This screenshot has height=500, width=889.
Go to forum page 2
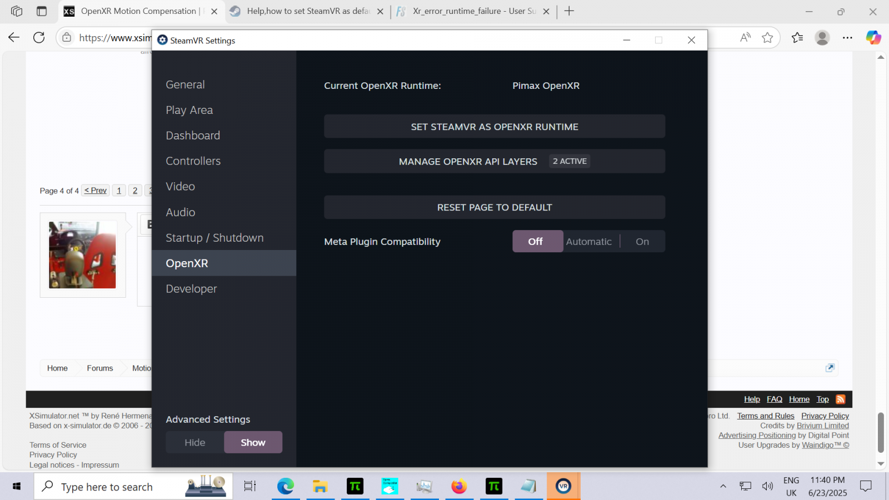coord(135,191)
